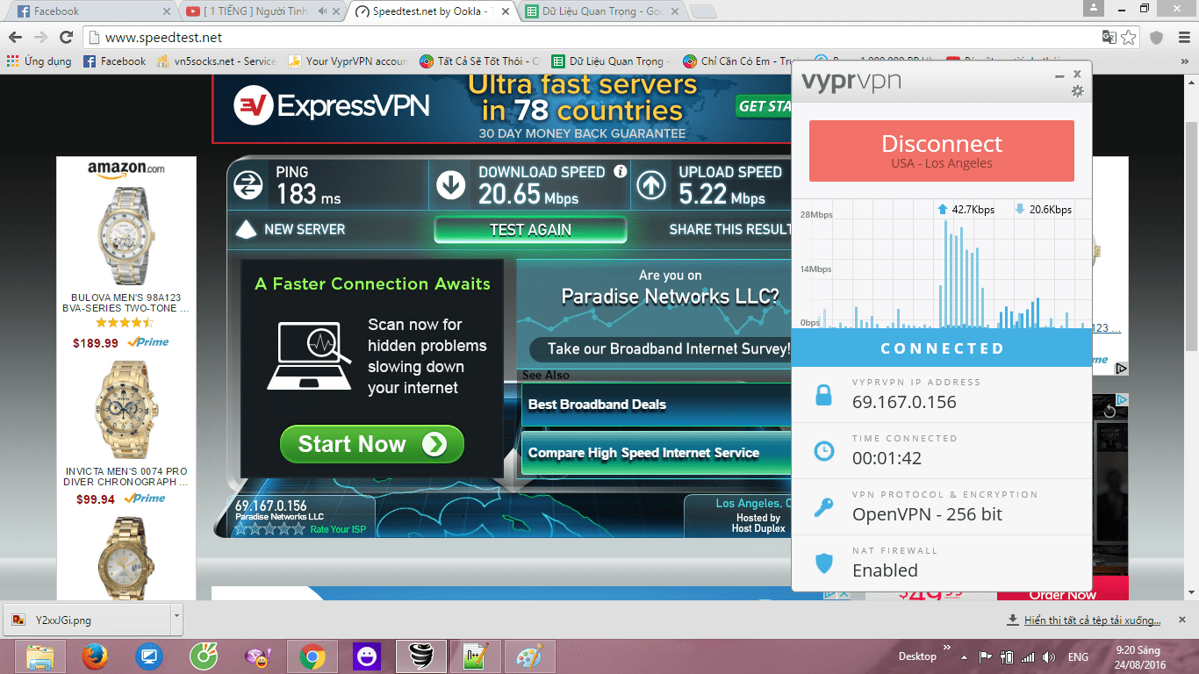1199x674 pixels.
Task: Open Firefox from the taskbar
Action: (95, 656)
